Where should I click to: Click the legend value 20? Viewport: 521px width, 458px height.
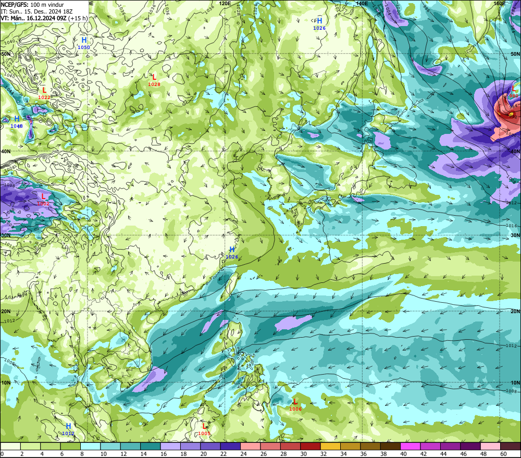[x=203, y=454]
